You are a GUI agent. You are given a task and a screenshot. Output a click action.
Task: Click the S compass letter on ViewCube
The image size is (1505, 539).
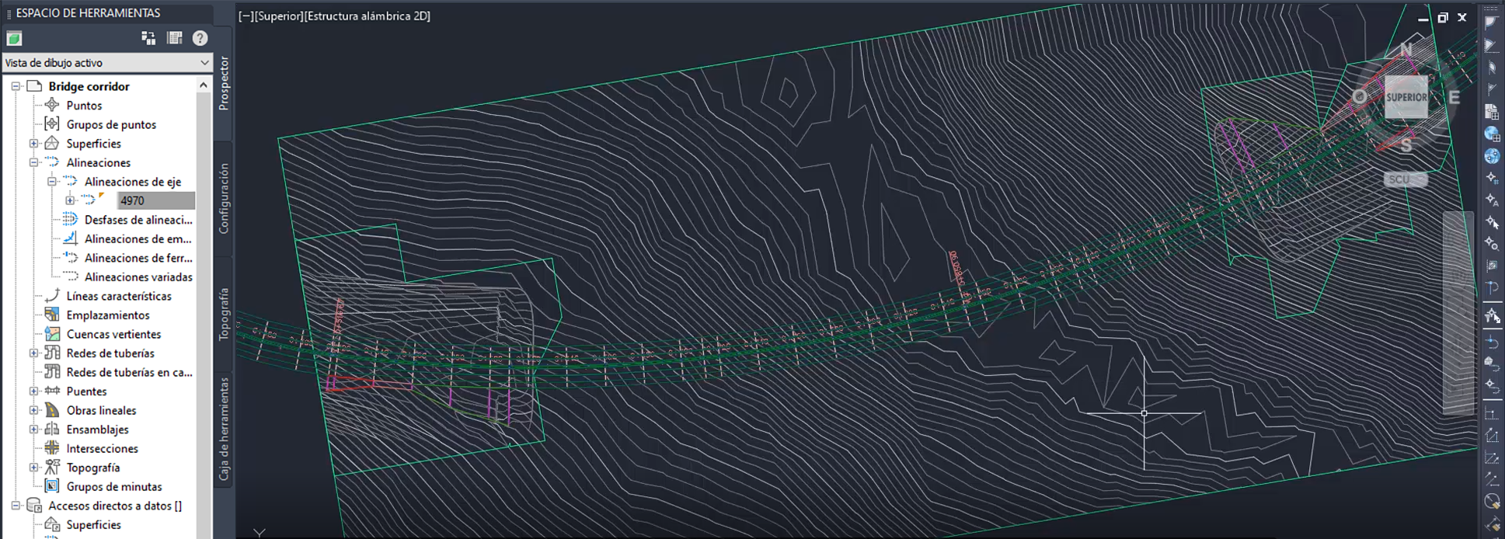point(1406,145)
